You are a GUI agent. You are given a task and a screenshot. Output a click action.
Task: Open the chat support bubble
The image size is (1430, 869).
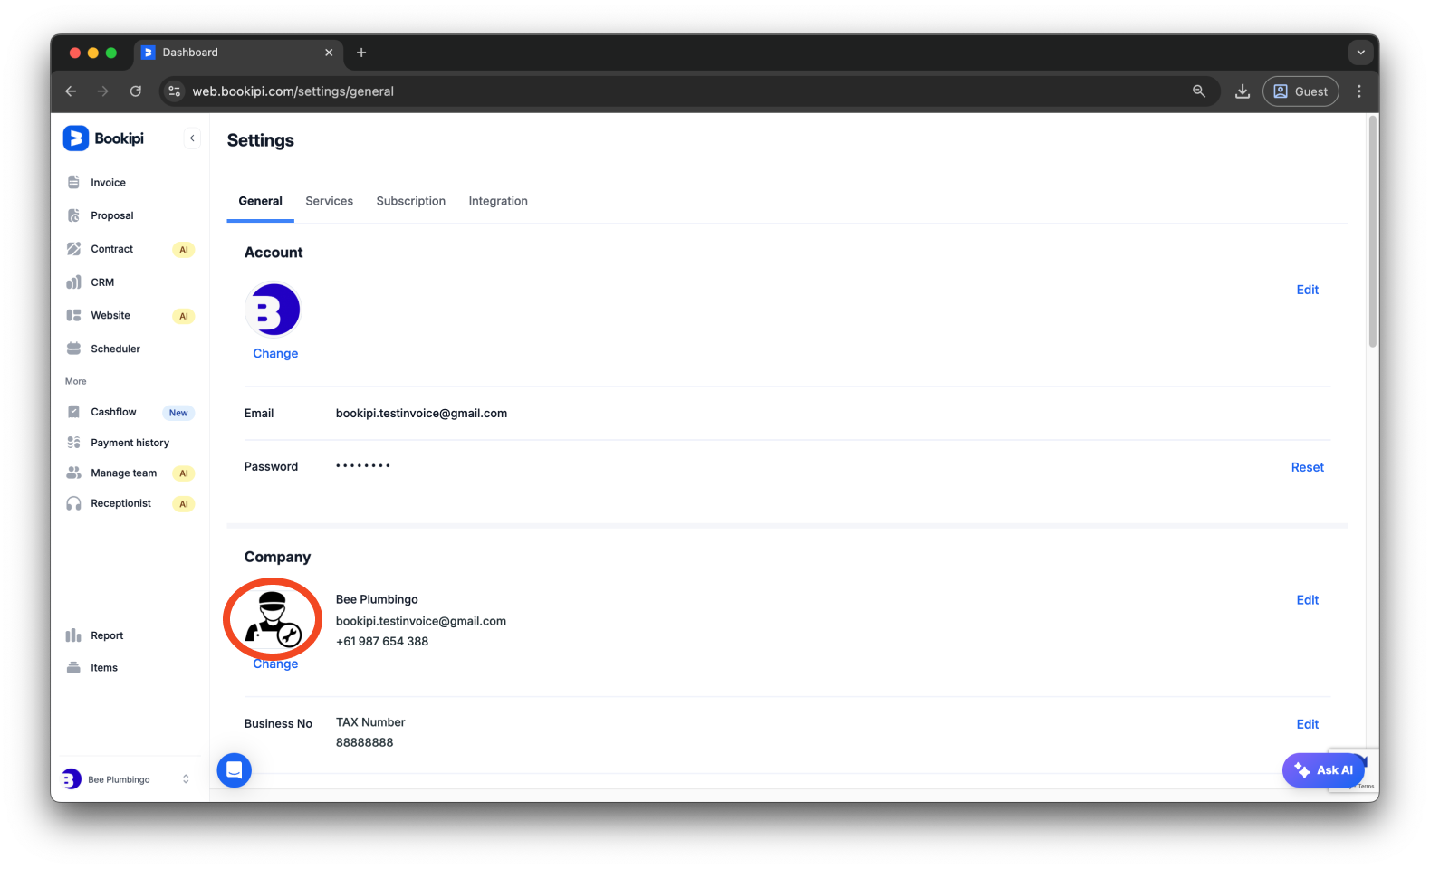tap(235, 770)
